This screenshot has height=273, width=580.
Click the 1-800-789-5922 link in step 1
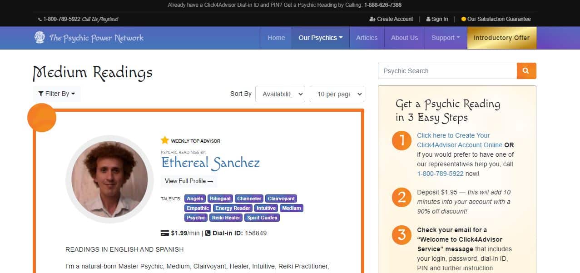coord(440,174)
